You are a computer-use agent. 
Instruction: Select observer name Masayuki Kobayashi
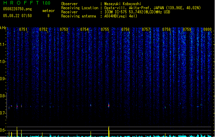[x=123, y=4]
